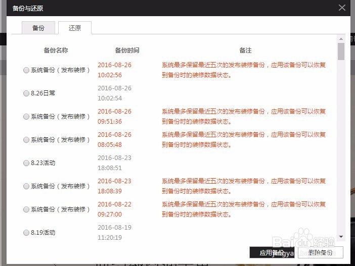This screenshot has height=266, width=355.
Task: Click the time 2016-08-26 08:05:48
Action: pos(115,140)
